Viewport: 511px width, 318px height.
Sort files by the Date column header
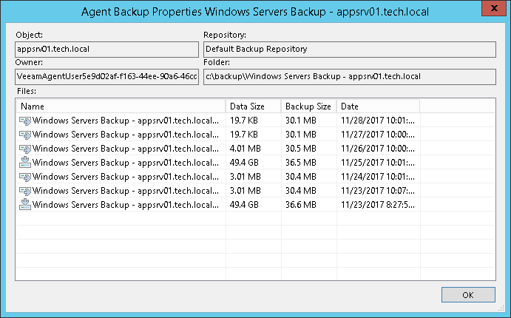(377, 106)
